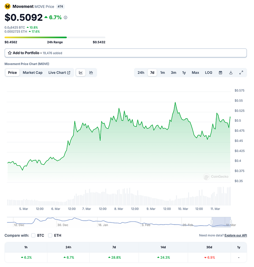Open Live Chart in new window
The width and height of the screenshot is (254, 267).
(x=59, y=73)
